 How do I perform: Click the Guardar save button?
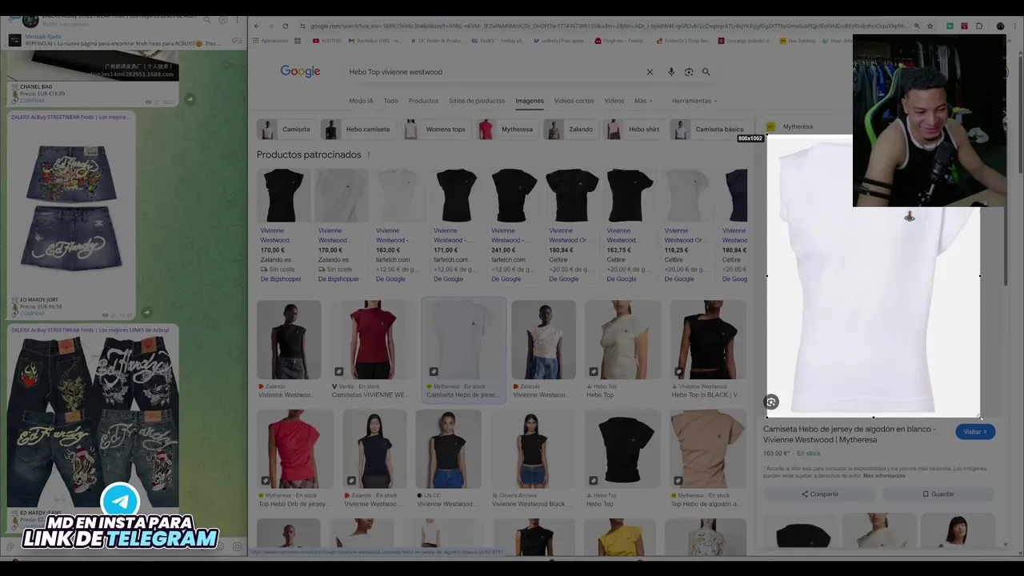pyautogui.click(x=938, y=494)
